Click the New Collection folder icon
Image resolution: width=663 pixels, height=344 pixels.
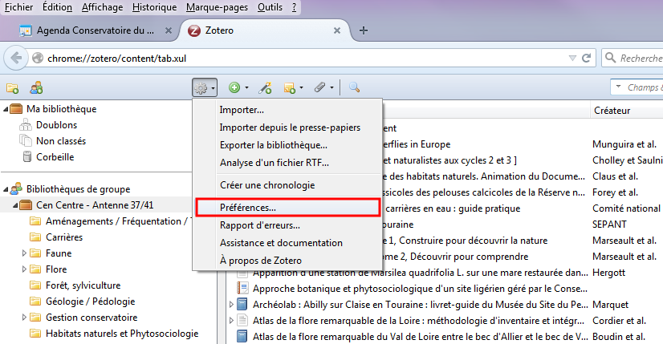11,87
